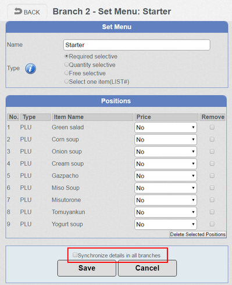This screenshot has height=285, width=232.
Task: Open the Price dropdown for Green salad
Action: [x=166, y=127]
